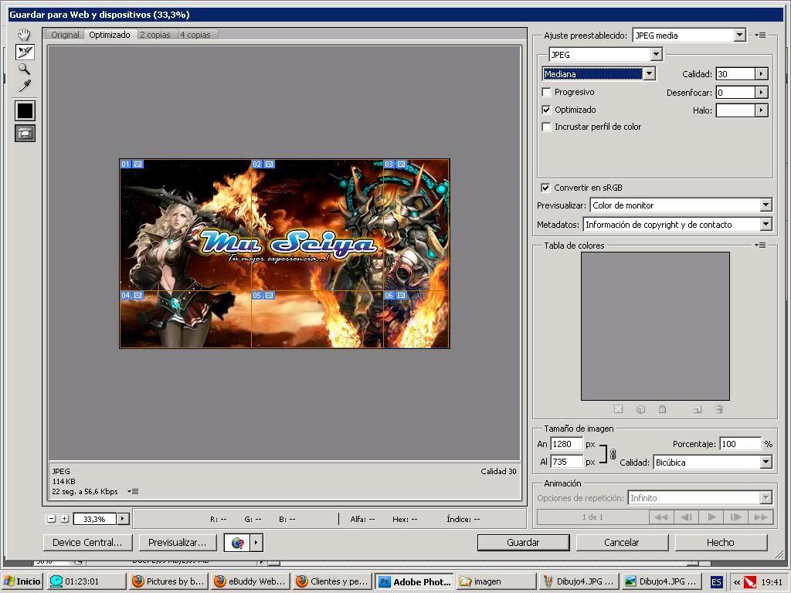Select the Slice Select tool
The width and height of the screenshot is (791, 593).
[x=25, y=52]
